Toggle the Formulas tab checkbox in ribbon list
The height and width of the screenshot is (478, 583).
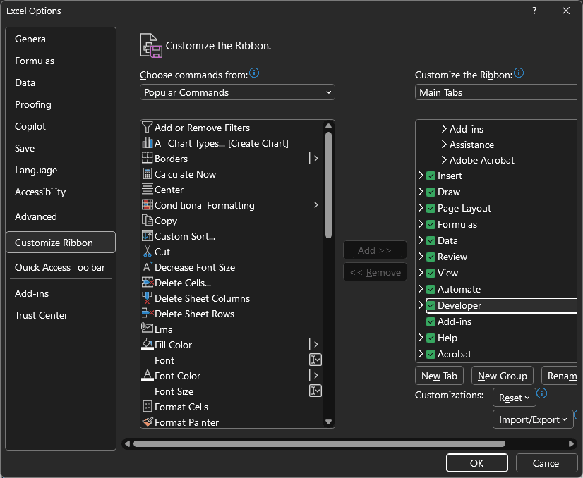pyautogui.click(x=431, y=224)
